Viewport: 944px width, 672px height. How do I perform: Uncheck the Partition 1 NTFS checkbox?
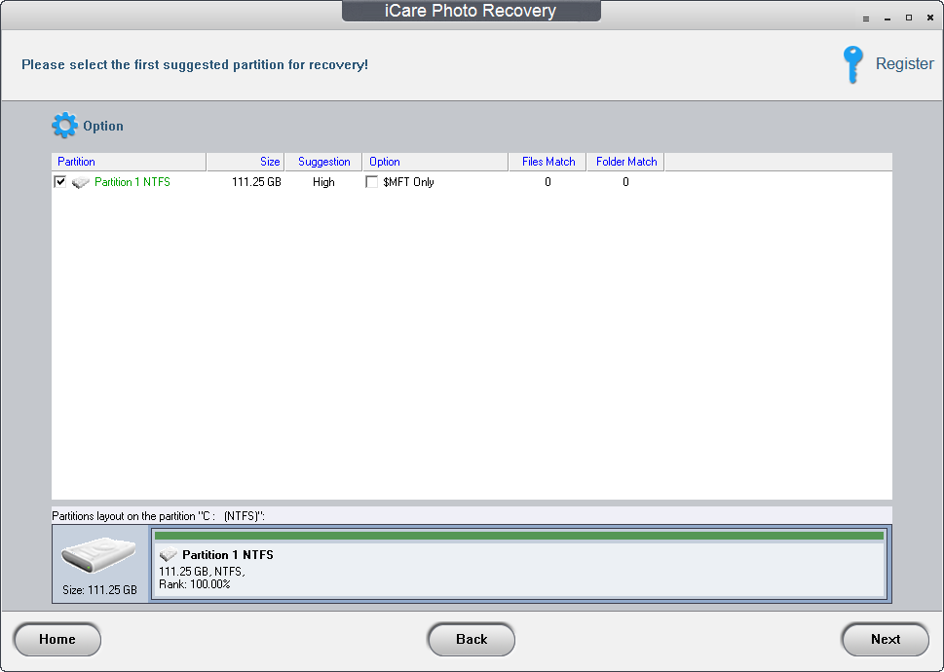coord(60,182)
